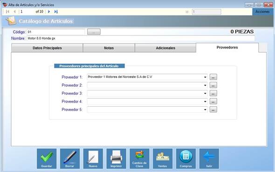The width and height of the screenshot is (275, 172).
Task: Open the Acciones menu
Action: click(262, 12)
